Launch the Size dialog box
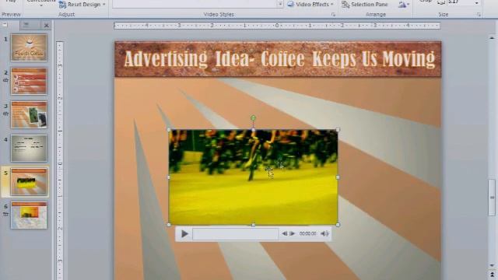498x280 pixels. pyautogui.click(x=479, y=15)
